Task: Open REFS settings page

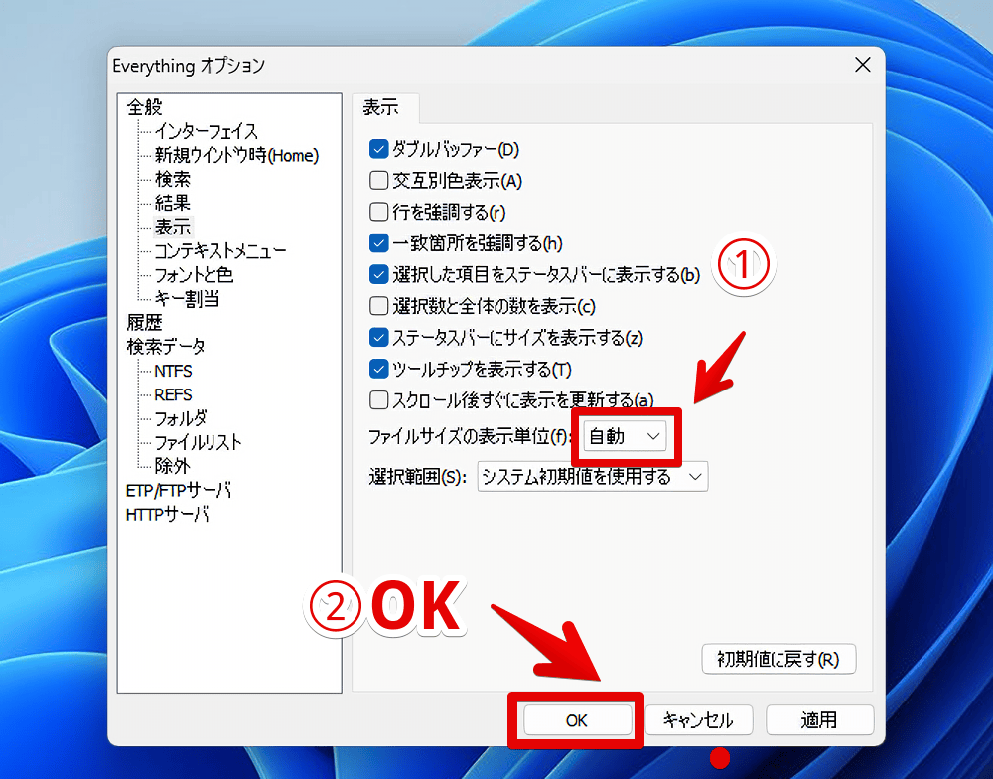Action: pyautogui.click(x=173, y=394)
